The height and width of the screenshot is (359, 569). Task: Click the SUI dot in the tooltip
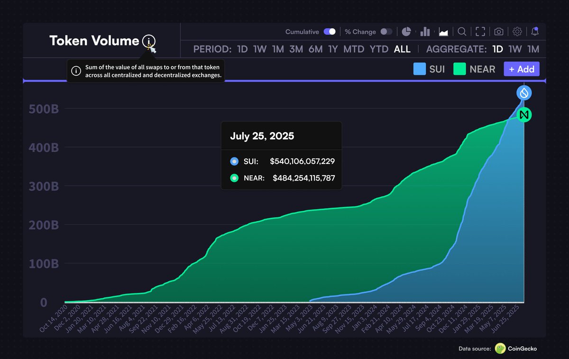(234, 162)
